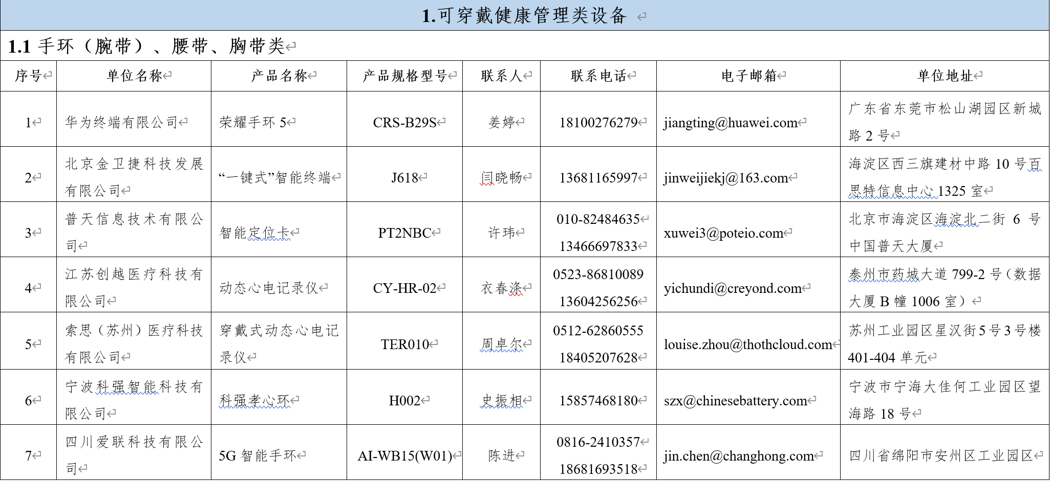
Task: Click the '产品名称' column header
Action: coord(279,76)
